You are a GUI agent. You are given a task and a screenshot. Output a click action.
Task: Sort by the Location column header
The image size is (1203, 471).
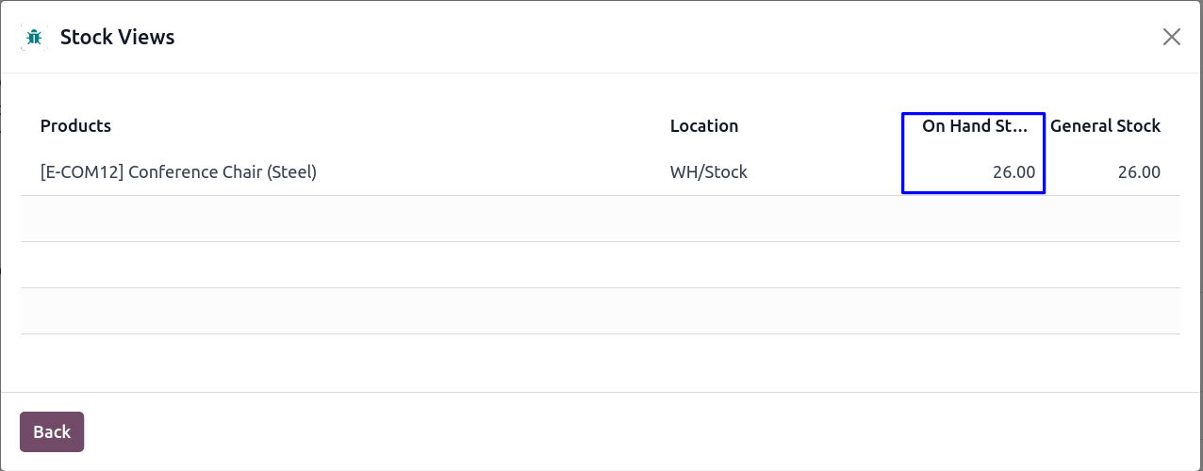coord(703,126)
